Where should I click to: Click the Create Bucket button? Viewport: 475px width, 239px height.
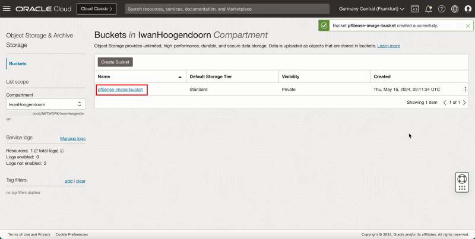[116, 62]
